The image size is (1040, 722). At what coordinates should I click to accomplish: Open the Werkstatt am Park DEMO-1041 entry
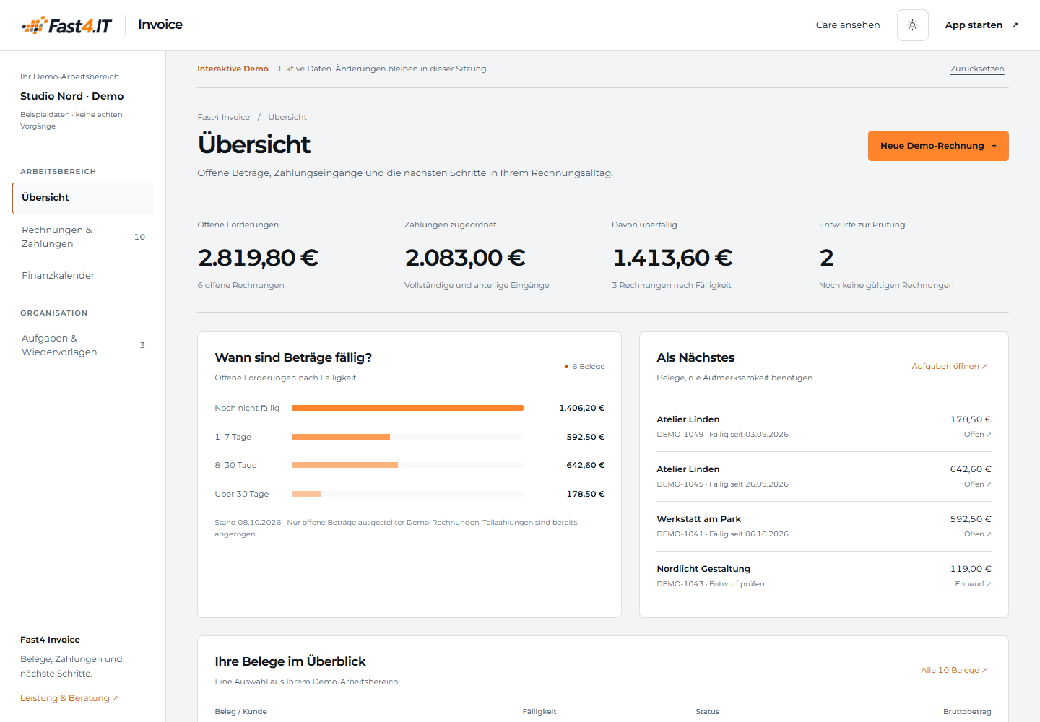(x=824, y=526)
